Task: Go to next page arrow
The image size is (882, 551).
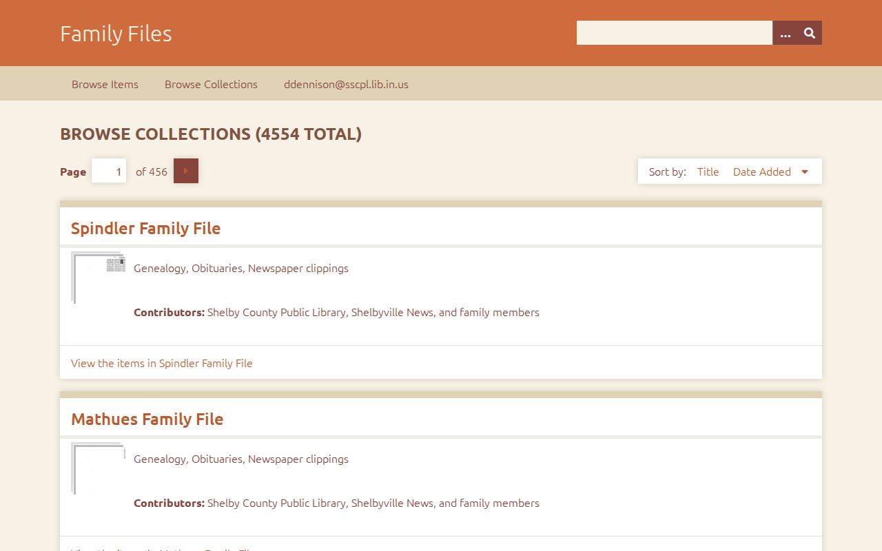Action: (186, 171)
